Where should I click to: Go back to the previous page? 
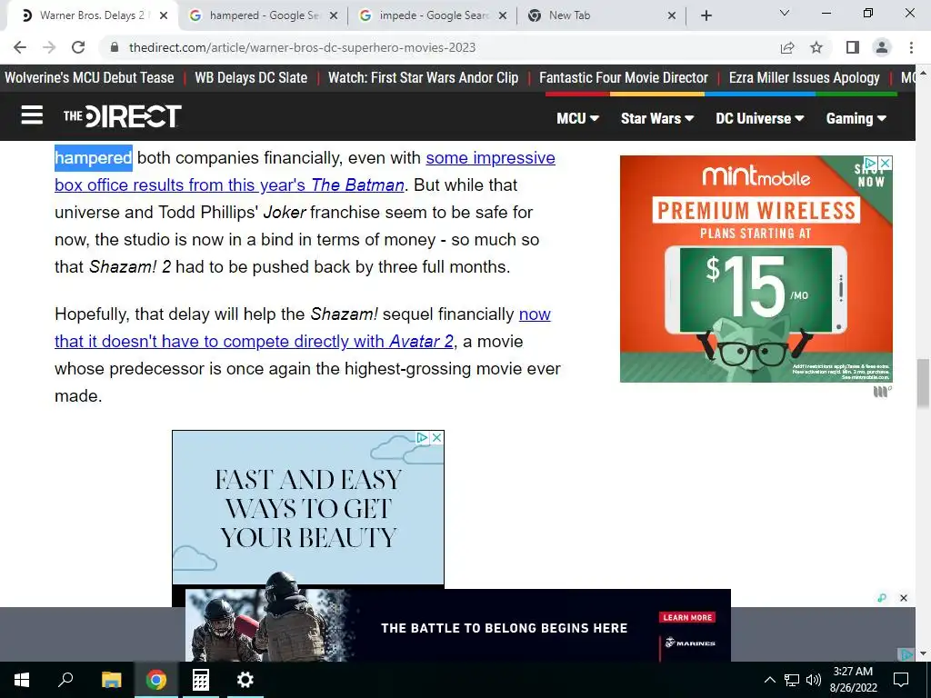(x=20, y=47)
